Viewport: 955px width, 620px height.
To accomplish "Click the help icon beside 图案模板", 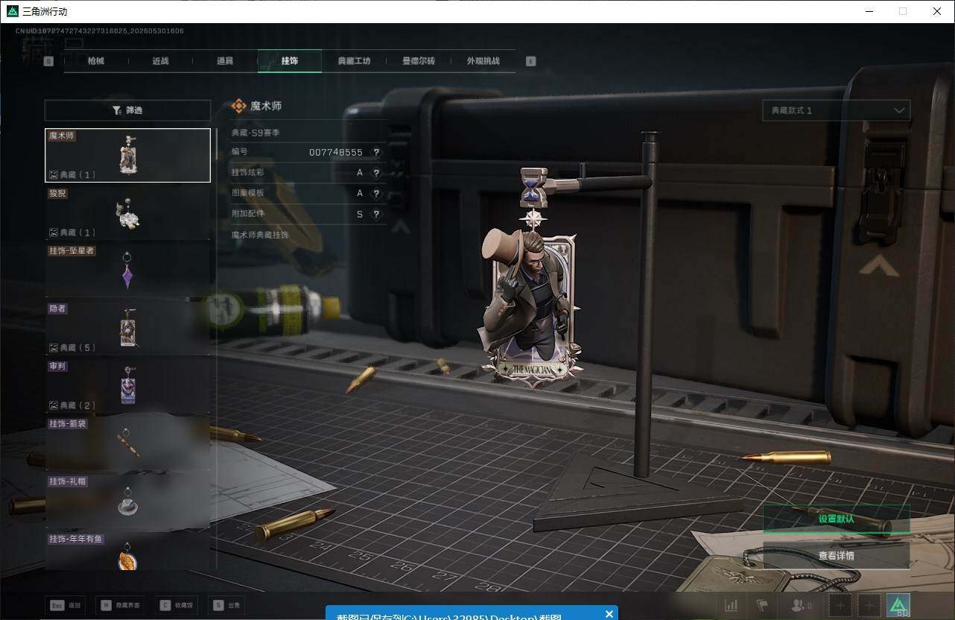I will click(376, 193).
